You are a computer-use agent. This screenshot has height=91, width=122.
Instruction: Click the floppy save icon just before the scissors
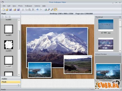(x=18, y=10)
